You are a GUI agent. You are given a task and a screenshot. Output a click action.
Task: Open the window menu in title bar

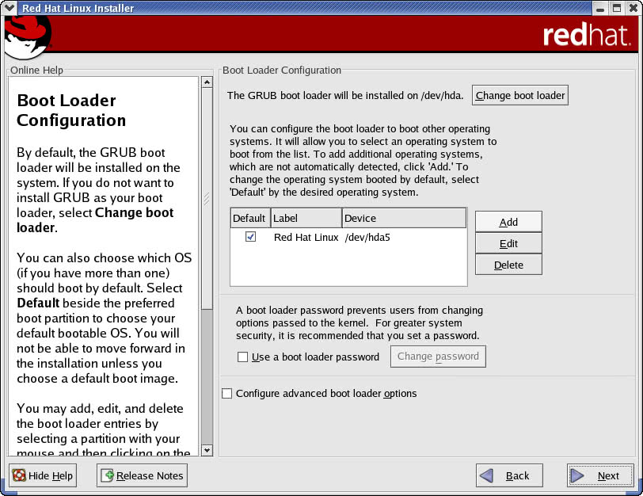(x=9, y=8)
